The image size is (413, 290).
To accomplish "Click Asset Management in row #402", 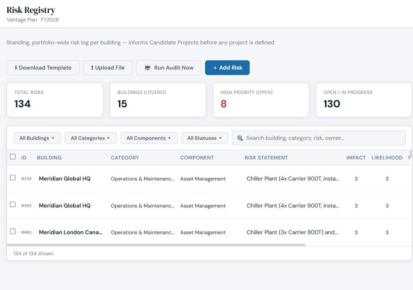I will [x=203, y=232].
